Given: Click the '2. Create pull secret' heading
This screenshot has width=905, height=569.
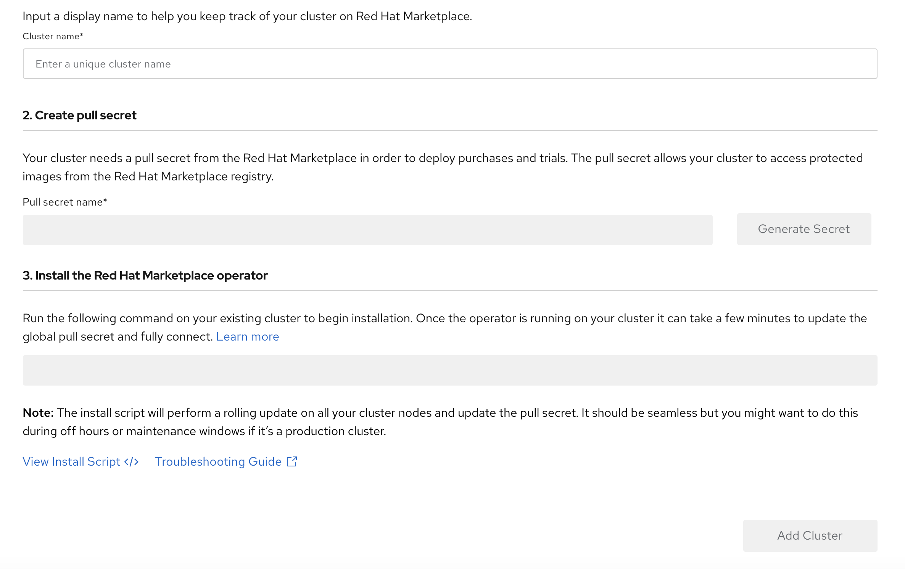Looking at the screenshot, I should point(79,115).
